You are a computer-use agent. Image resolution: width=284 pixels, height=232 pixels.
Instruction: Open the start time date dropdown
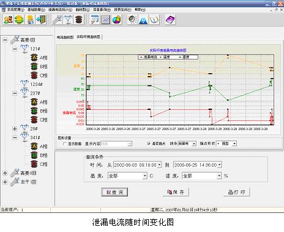coord(159,165)
